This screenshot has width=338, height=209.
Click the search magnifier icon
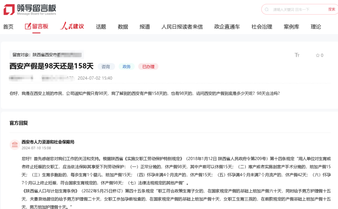click(267, 10)
